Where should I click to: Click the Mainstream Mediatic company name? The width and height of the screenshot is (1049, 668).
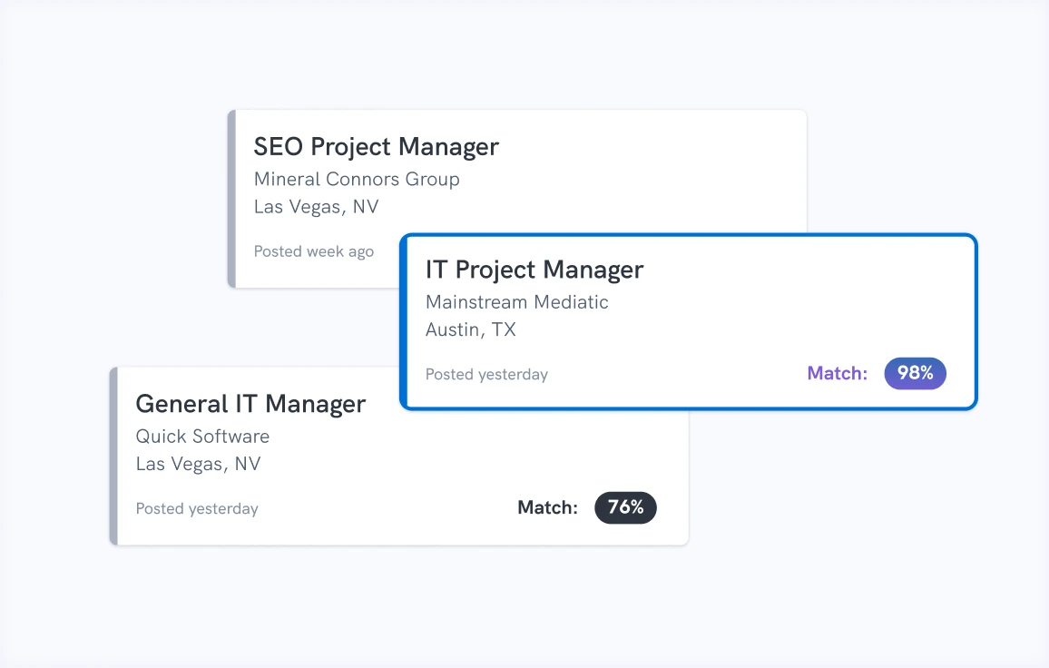516,302
